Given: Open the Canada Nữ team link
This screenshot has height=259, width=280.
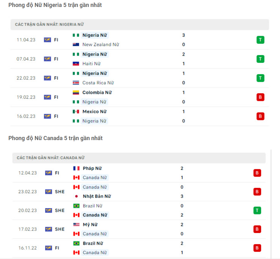Looking at the screenshot, I should (95, 177).
